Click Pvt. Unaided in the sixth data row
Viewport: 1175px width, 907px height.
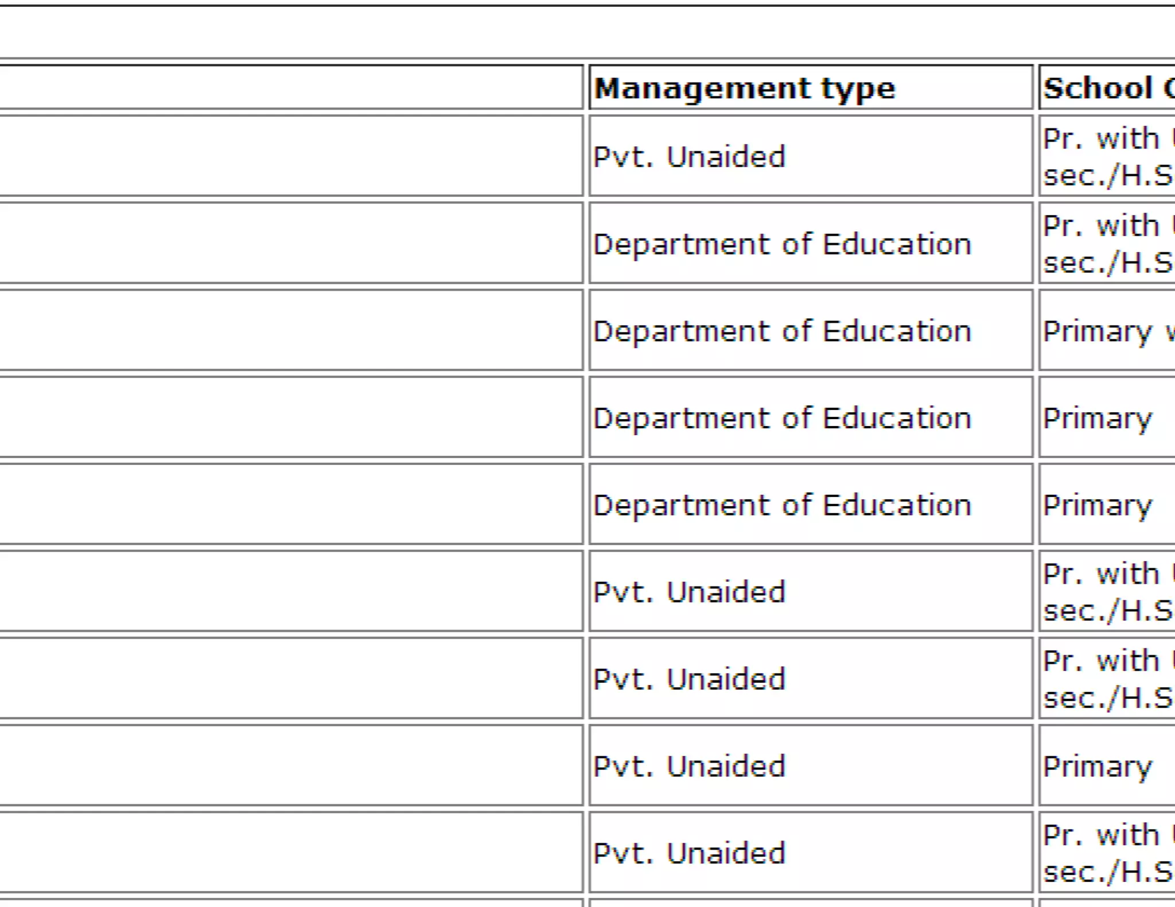pos(689,592)
